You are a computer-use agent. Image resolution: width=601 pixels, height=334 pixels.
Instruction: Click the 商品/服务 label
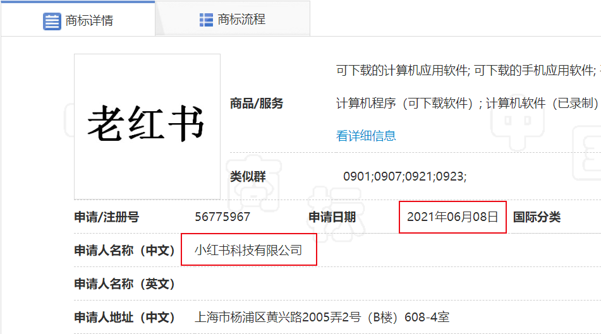coord(257,103)
